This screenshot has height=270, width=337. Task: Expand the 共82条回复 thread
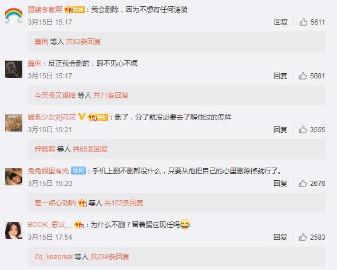pos(83,41)
